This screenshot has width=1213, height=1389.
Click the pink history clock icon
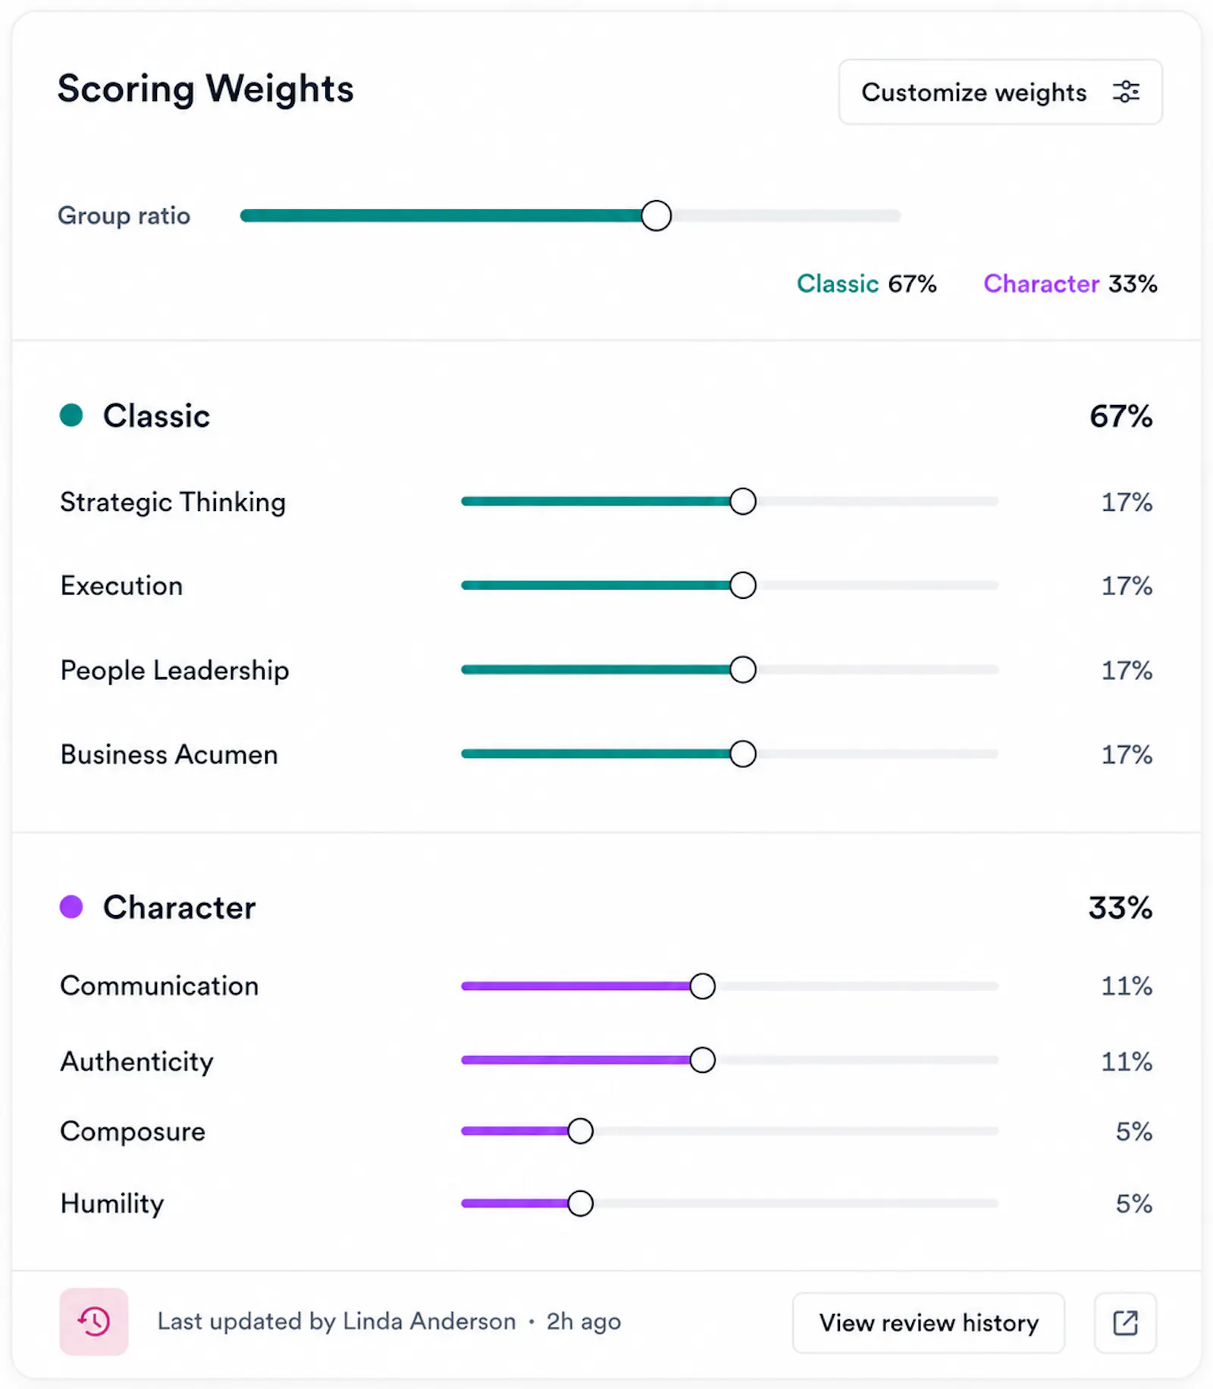point(94,1322)
